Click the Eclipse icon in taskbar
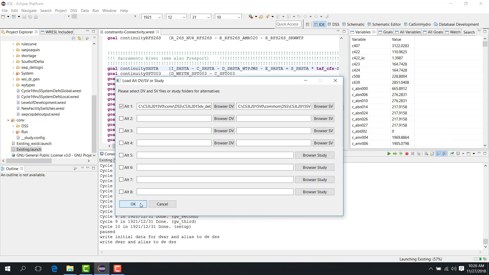This screenshot has width=489, height=275. (x=102, y=269)
